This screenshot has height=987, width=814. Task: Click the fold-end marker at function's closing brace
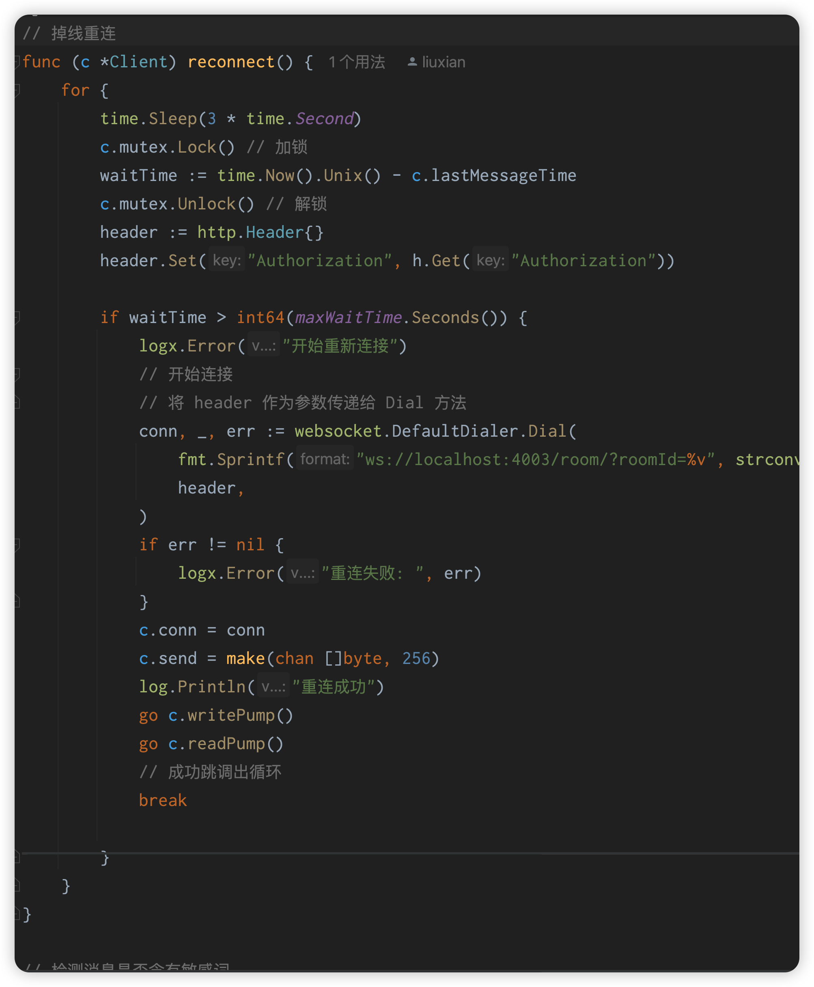[x=17, y=914]
